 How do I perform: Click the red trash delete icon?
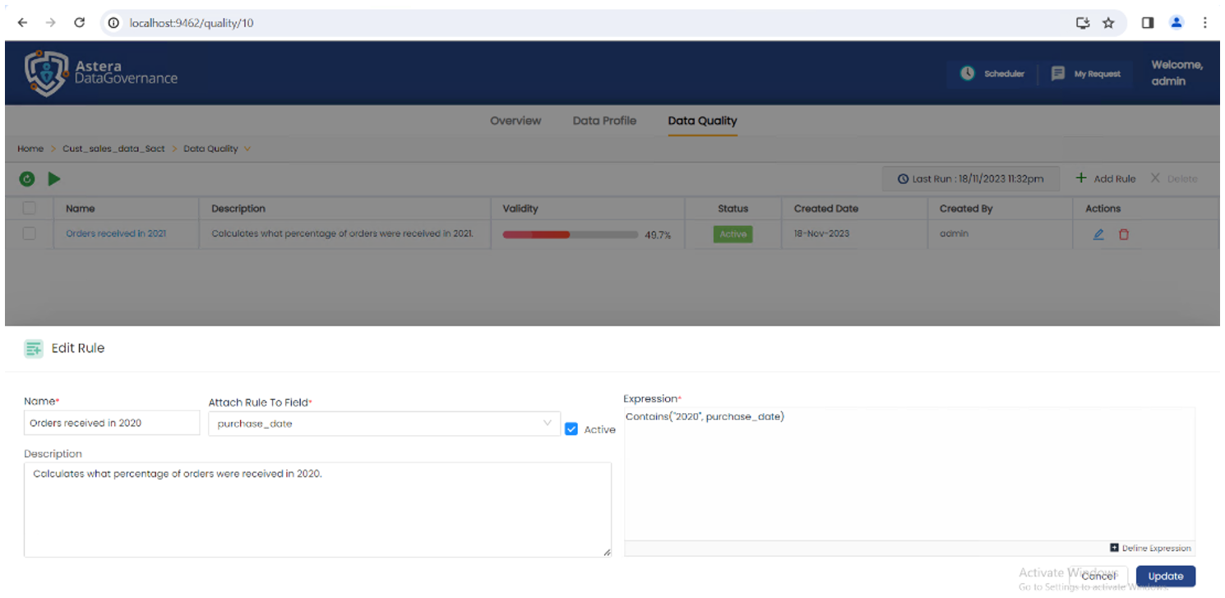click(1124, 234)
